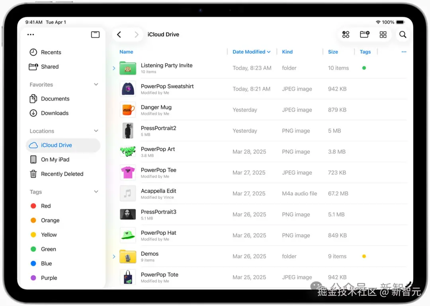This screenshot has width=430, height=306.
Task: Filter by the Orange tag
Action: point(45,220)
